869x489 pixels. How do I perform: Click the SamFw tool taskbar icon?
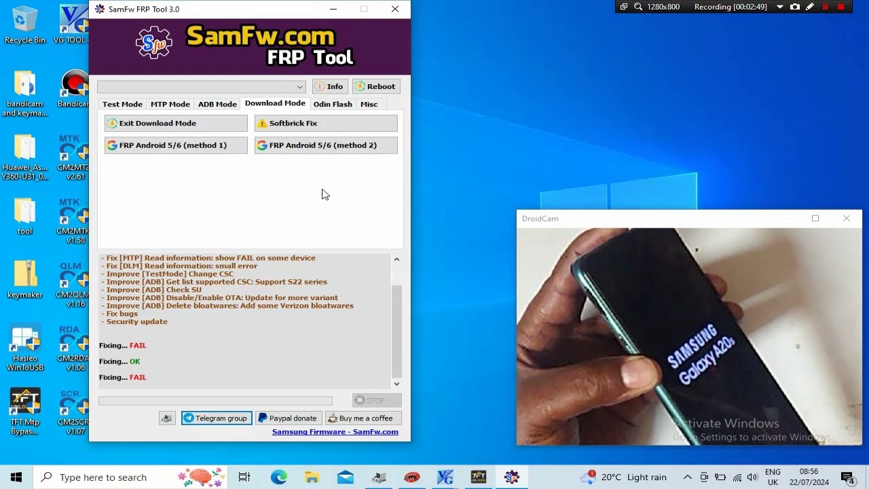pyautogui.click(x=511, y=477)
